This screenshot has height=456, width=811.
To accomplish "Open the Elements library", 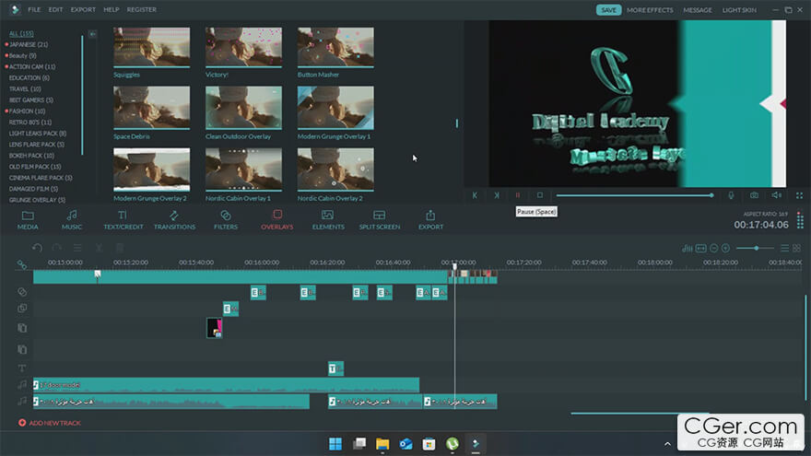I will pos(328,219).
